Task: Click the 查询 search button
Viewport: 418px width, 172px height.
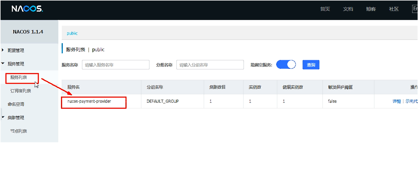Action: 311,65
